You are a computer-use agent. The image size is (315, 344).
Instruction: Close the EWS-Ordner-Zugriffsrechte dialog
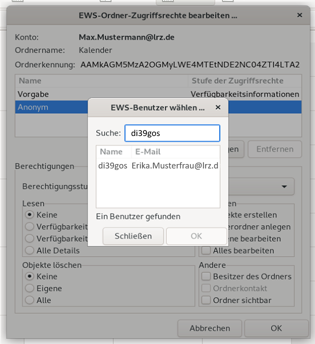tap(300, 15)
